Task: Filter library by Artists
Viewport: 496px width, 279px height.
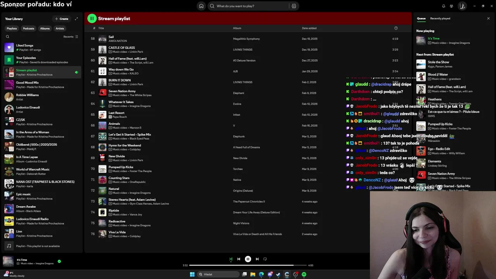Action: tap(60, 28)
